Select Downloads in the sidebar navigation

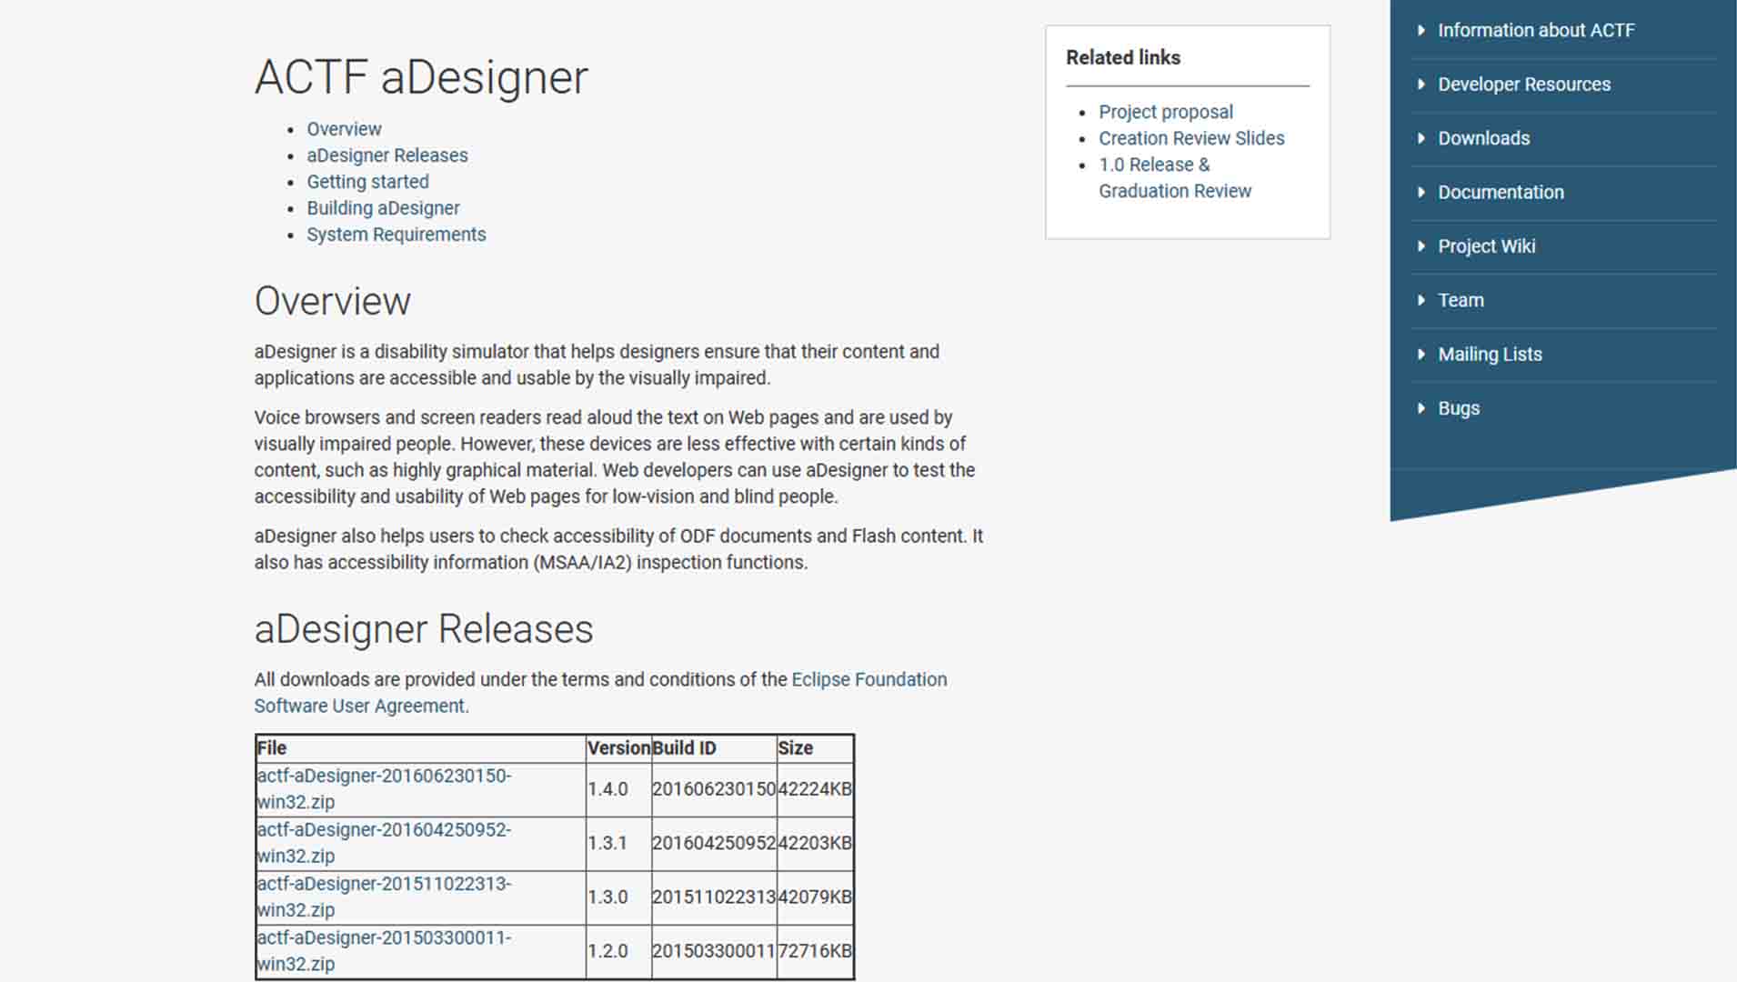tap(1483, 138)
